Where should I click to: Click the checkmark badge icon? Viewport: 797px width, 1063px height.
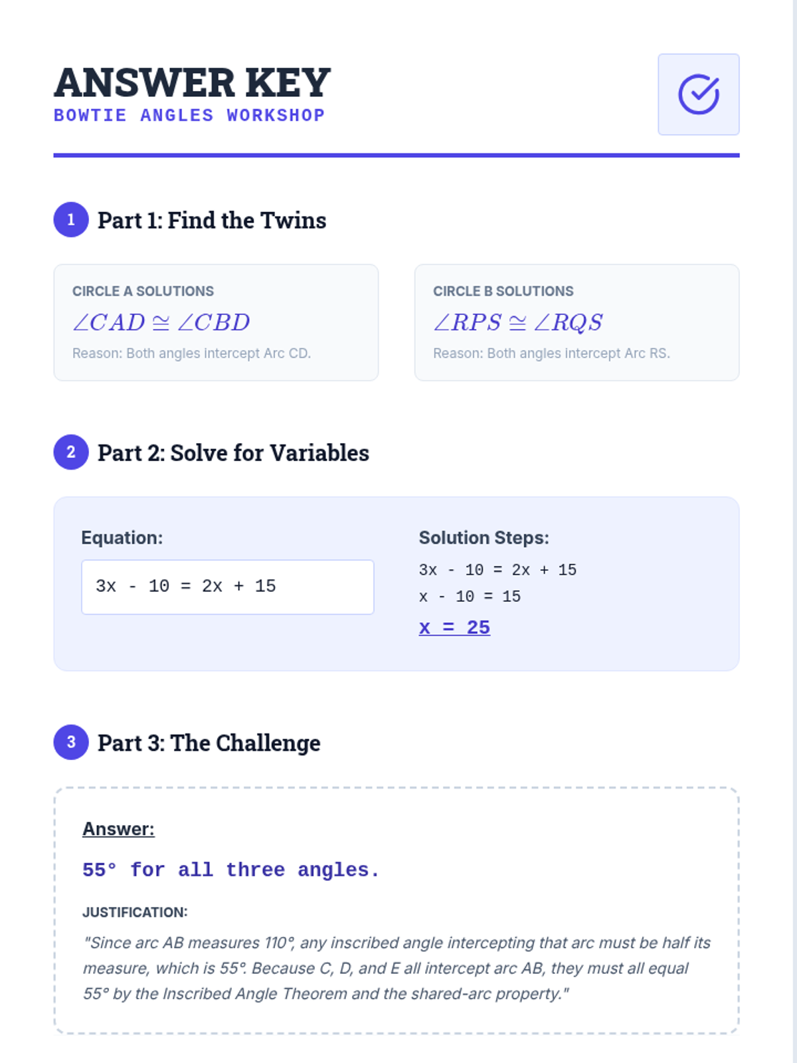click(x=698, y=94)
